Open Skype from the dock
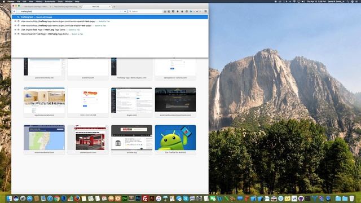The height and width of the screenshot is (203, 361). pos(186,198)
